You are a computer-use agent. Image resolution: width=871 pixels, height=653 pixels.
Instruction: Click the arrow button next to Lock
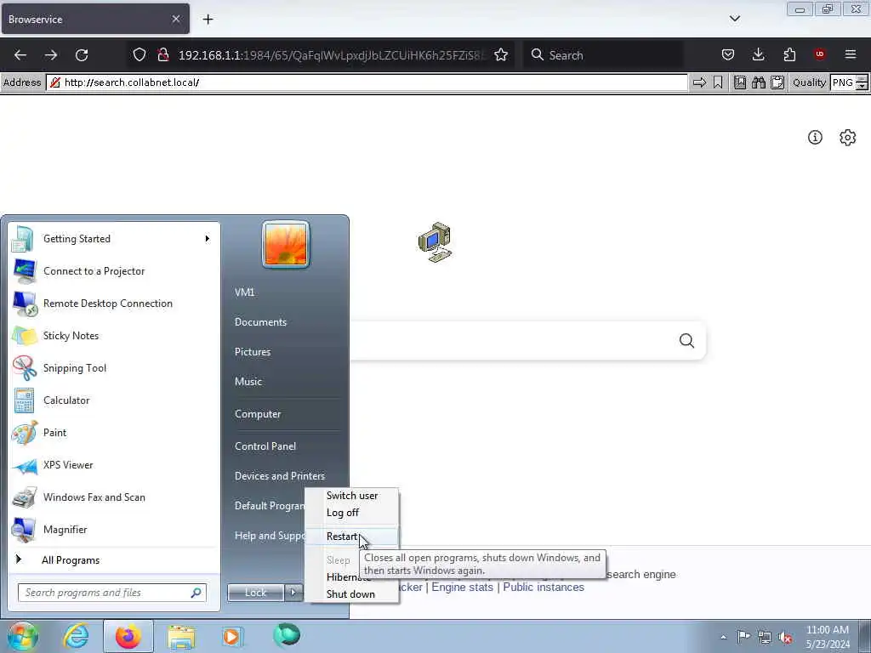[293, 593]
